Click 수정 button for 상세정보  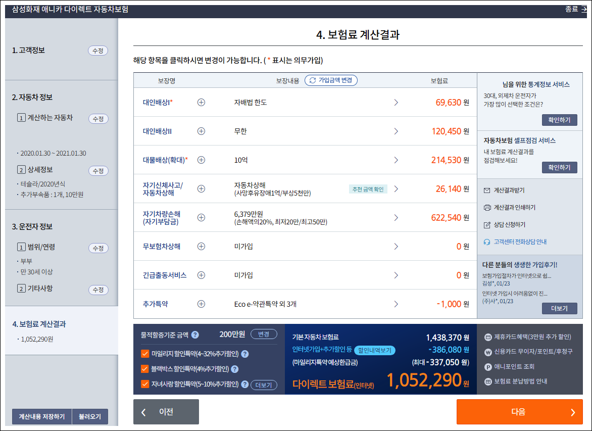[98, 171]
